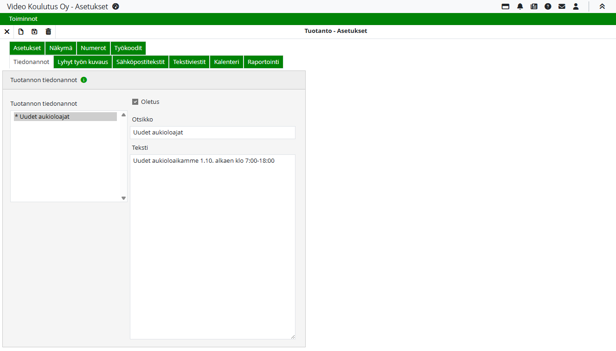This screenshot has height=351, width=616.
Task: Click the save floppy disk icon
Action: 34,32
